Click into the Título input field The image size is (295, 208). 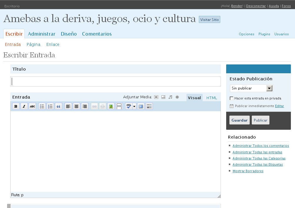point(115,81)
